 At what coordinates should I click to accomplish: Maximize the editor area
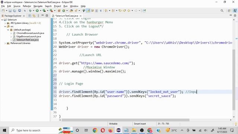click(235, 16)
